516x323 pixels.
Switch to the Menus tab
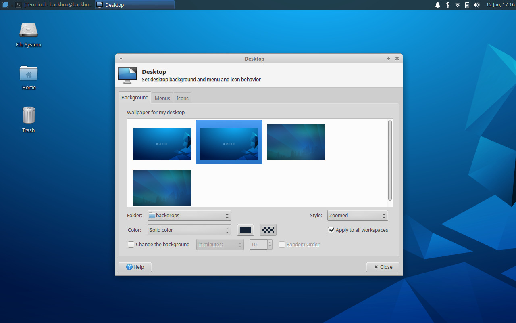[162, 98]
